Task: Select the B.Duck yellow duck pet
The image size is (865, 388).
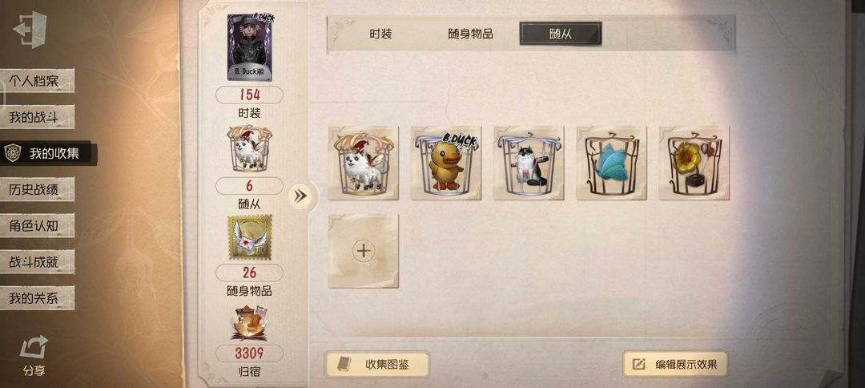Action: click(446, 163)
